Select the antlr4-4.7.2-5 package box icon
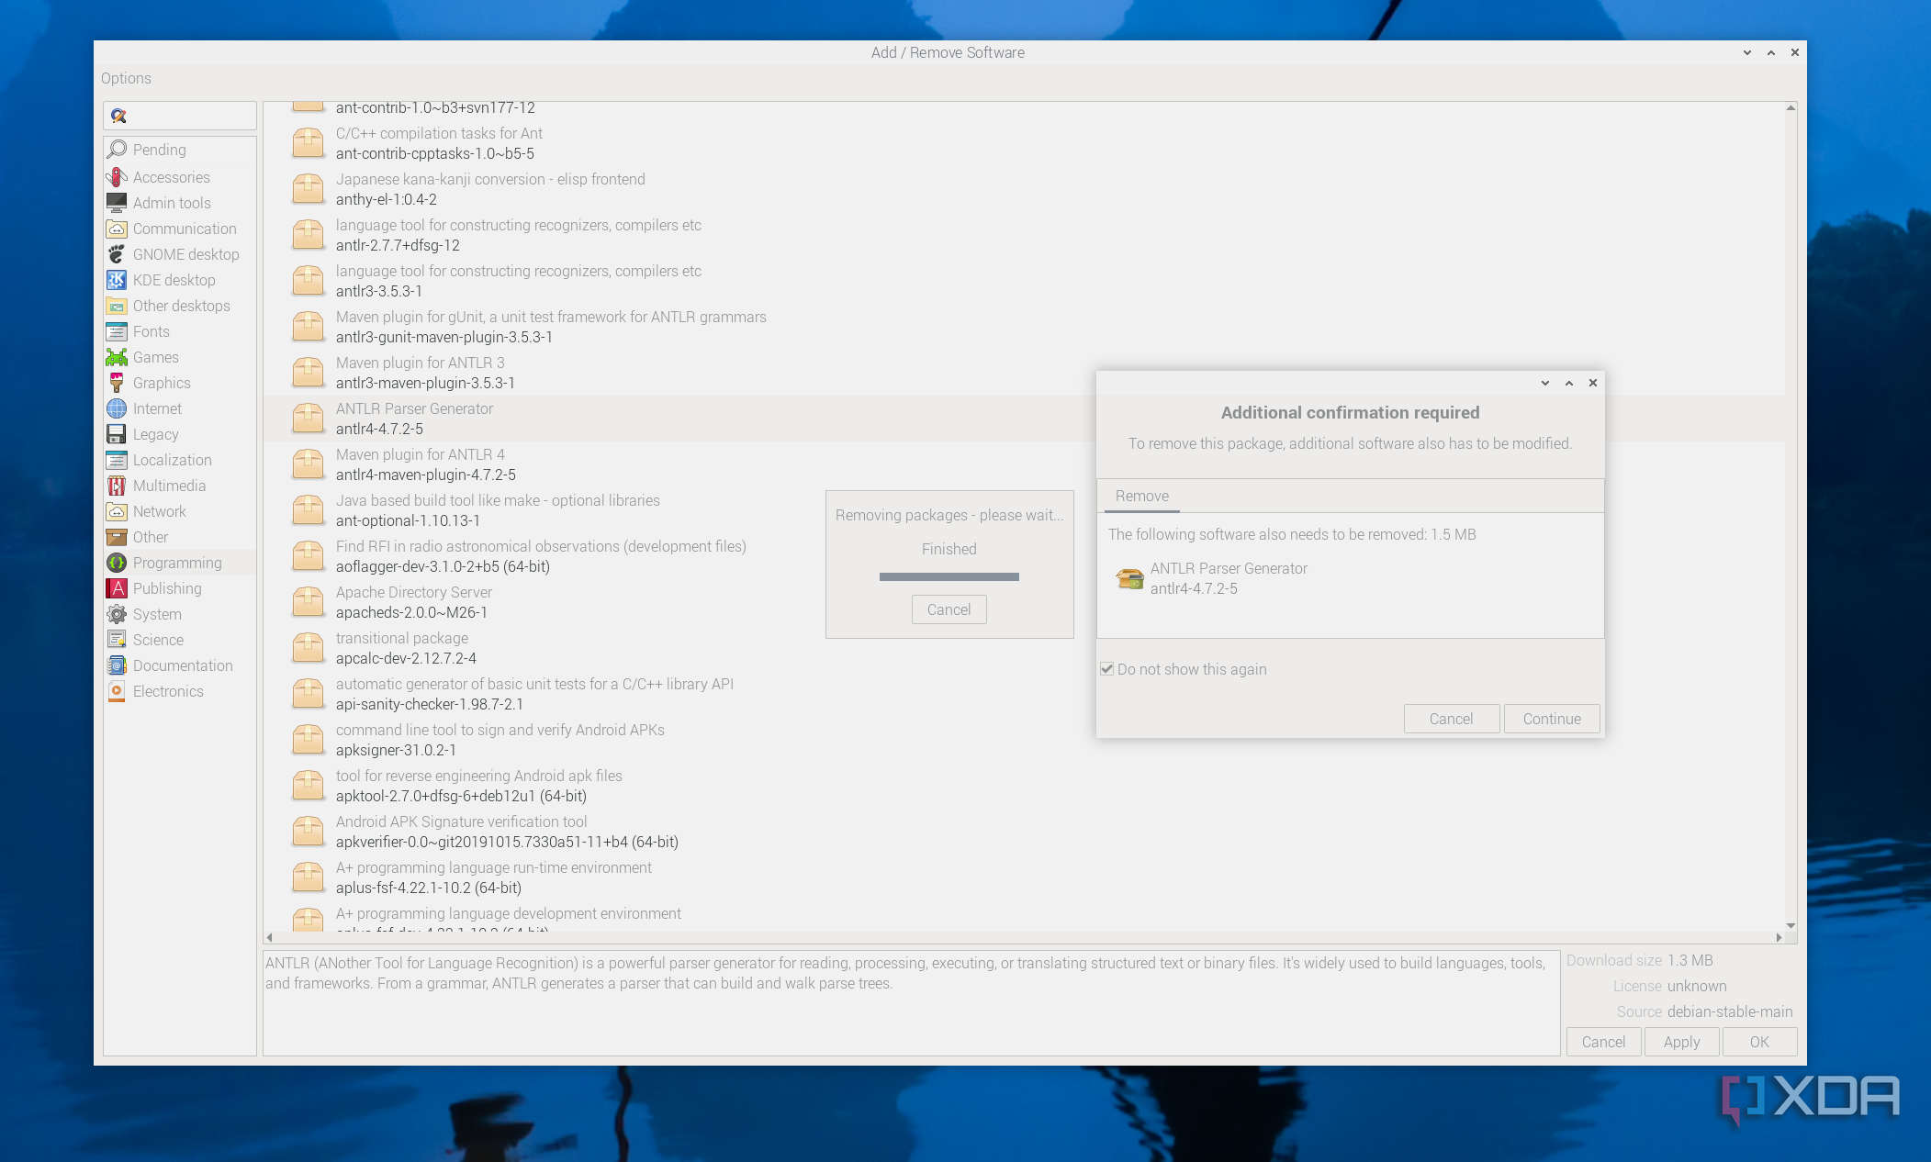 click(308, 419)
